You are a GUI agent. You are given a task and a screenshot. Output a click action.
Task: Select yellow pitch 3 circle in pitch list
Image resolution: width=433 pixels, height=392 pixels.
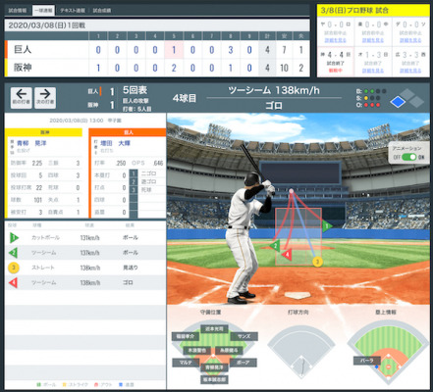(x=14, y=268)
